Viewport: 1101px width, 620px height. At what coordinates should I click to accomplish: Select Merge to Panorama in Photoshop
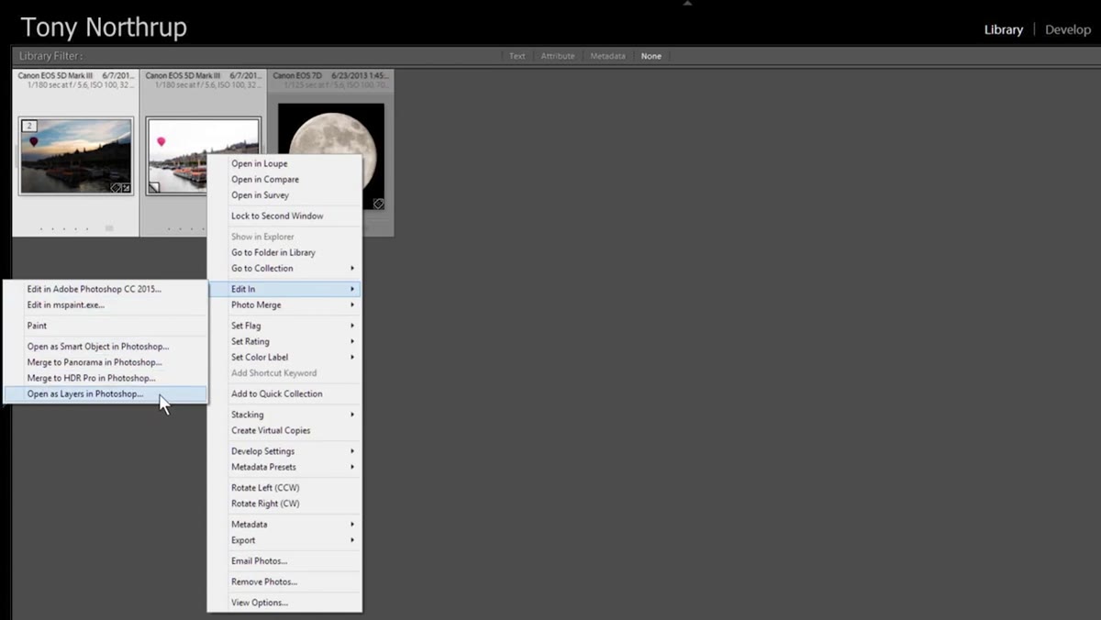point(105,362)
